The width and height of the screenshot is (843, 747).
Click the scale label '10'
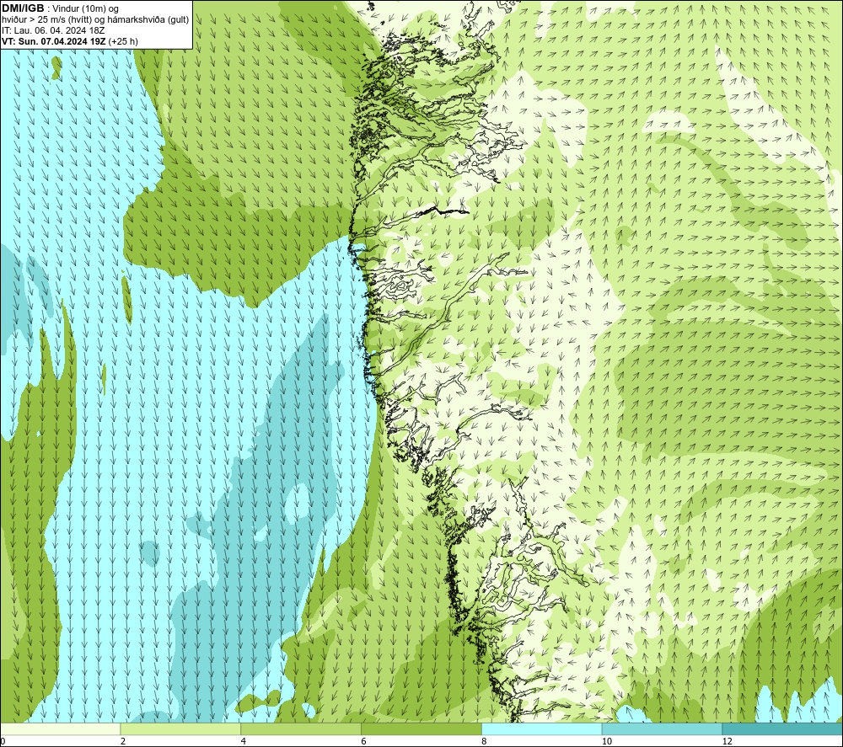[606, 742]
